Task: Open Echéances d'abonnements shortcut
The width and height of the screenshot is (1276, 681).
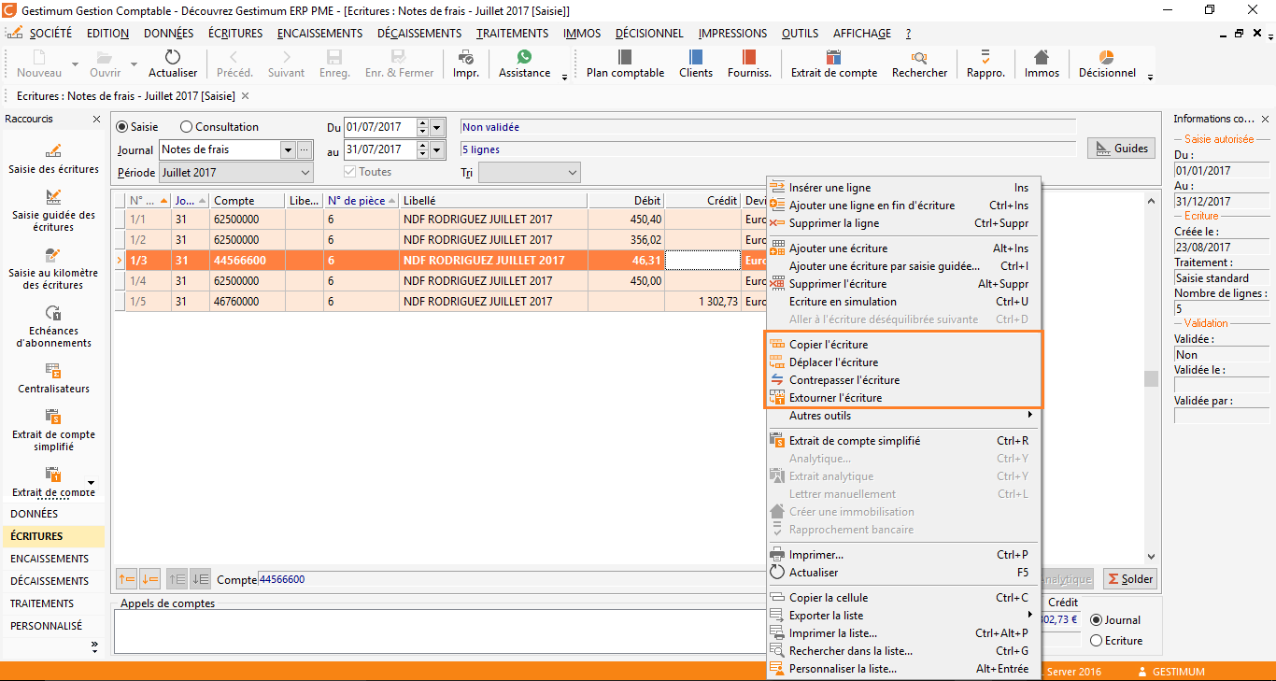Action: (x=53, y=326)
